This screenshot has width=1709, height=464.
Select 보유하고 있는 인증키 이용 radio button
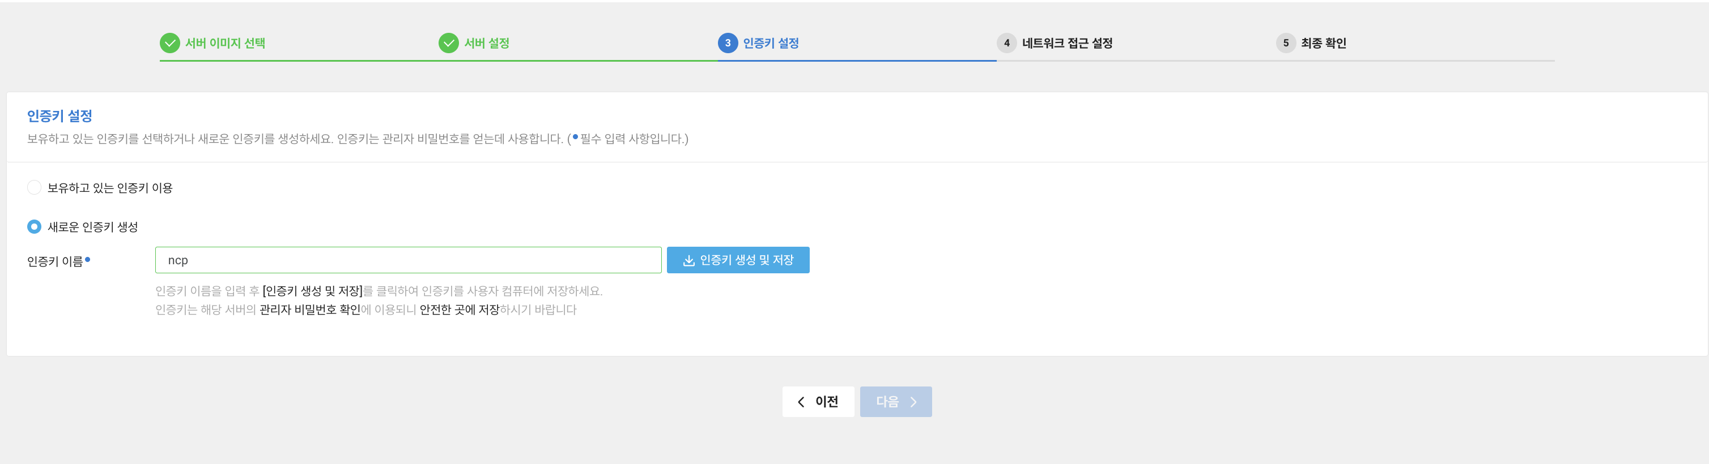pyautogui.click(x=33, y=188)
